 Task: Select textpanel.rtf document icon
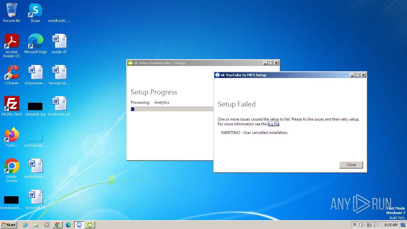coord(35,200)
